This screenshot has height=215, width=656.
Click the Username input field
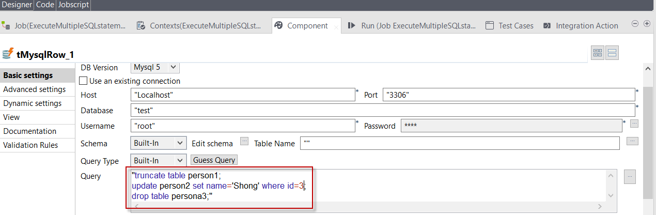pyautogui.click(x=243, y=126)
